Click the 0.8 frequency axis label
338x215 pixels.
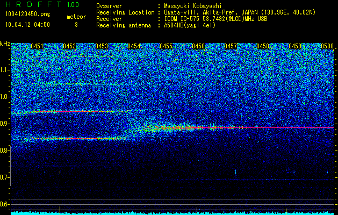[x=4, y=150]
